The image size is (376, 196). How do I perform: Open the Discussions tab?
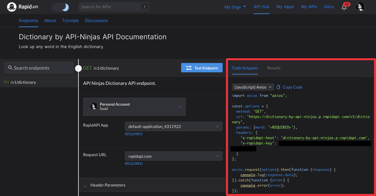pos(96,21)
